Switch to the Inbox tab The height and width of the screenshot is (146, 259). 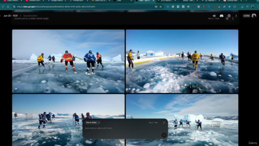click(x=101, y=1)
